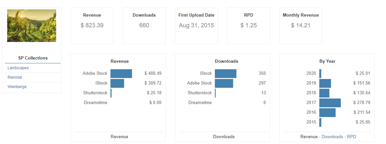Screen dimensions: 386x144
Task: Click the Shutterstock revenue bar
Action: click(x=111, y=93)
